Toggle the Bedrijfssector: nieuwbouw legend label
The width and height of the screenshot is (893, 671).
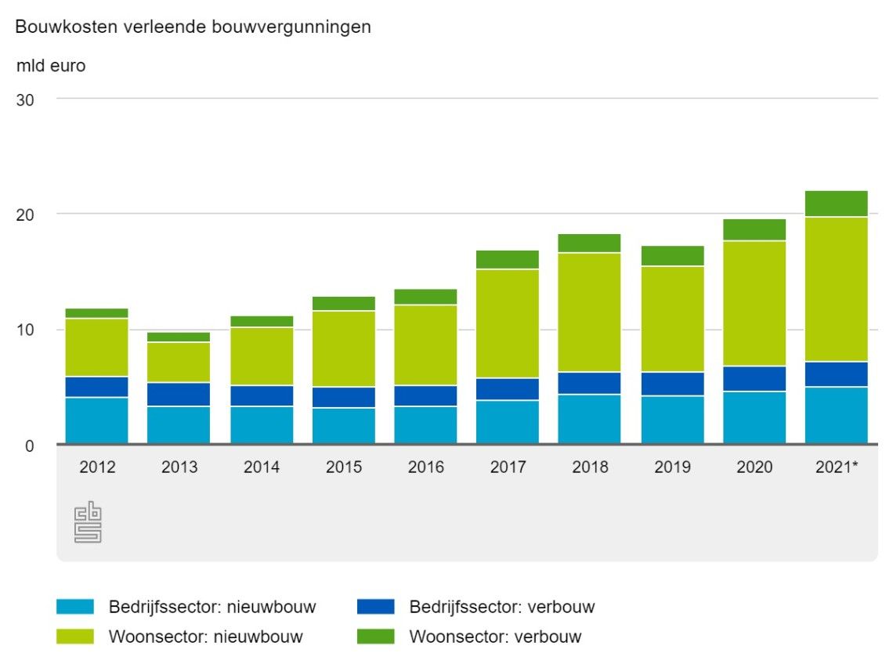click(x=211, y=607)
